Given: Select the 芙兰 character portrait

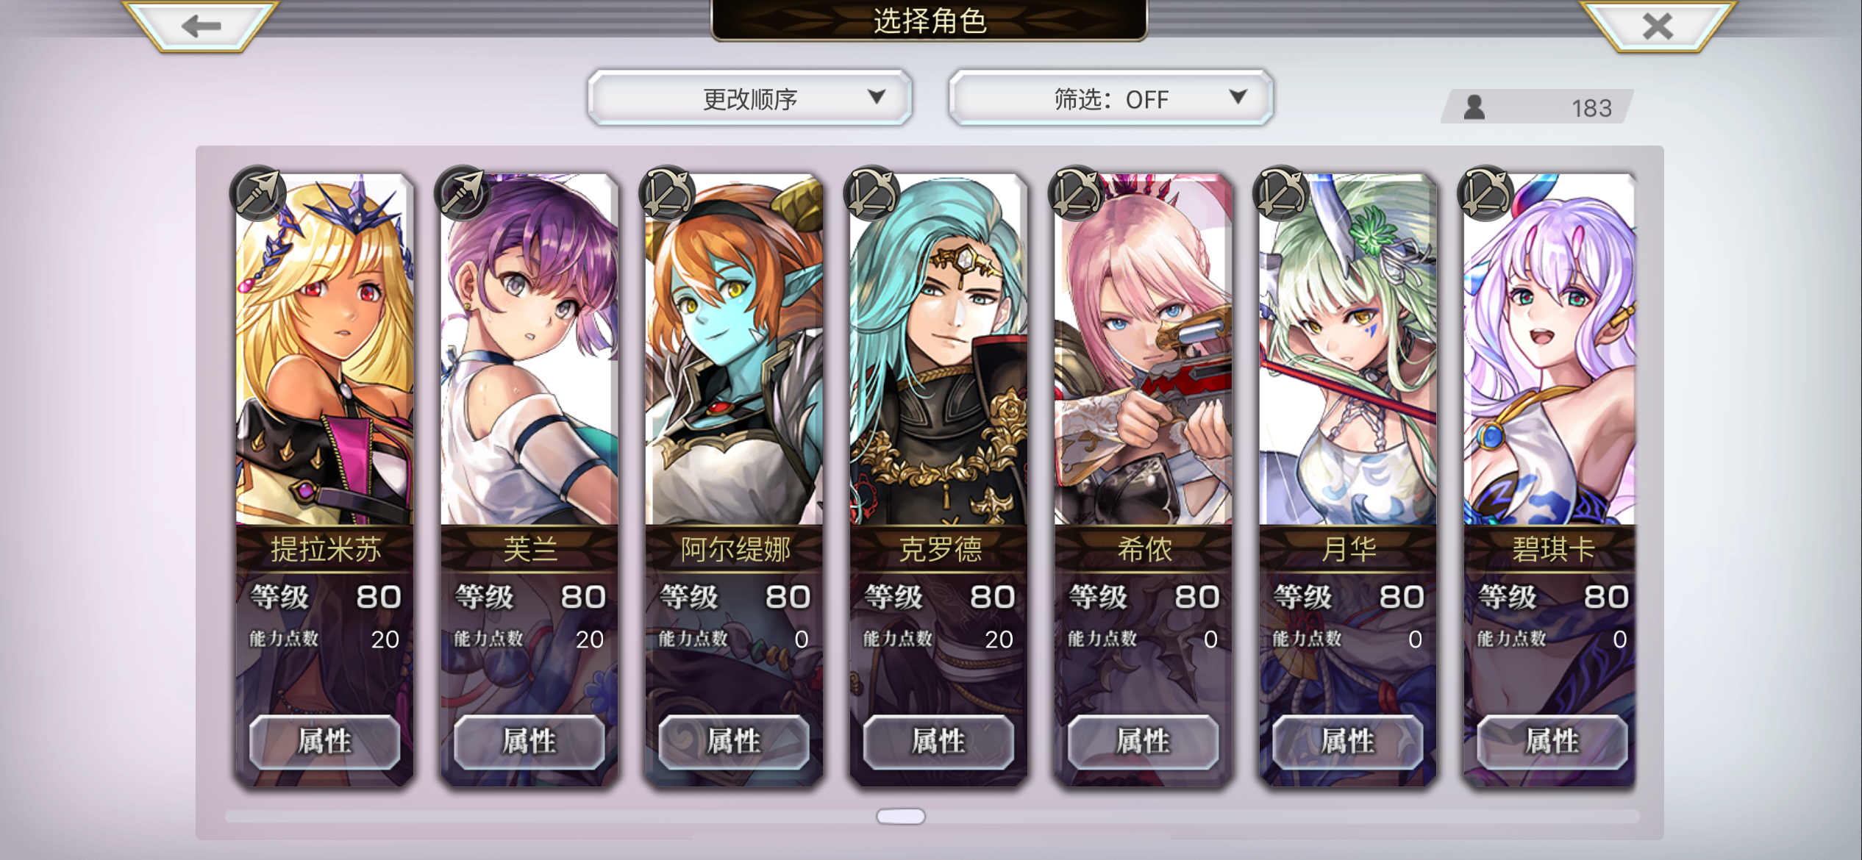Looking at the screenshot, I should (529, 350).
